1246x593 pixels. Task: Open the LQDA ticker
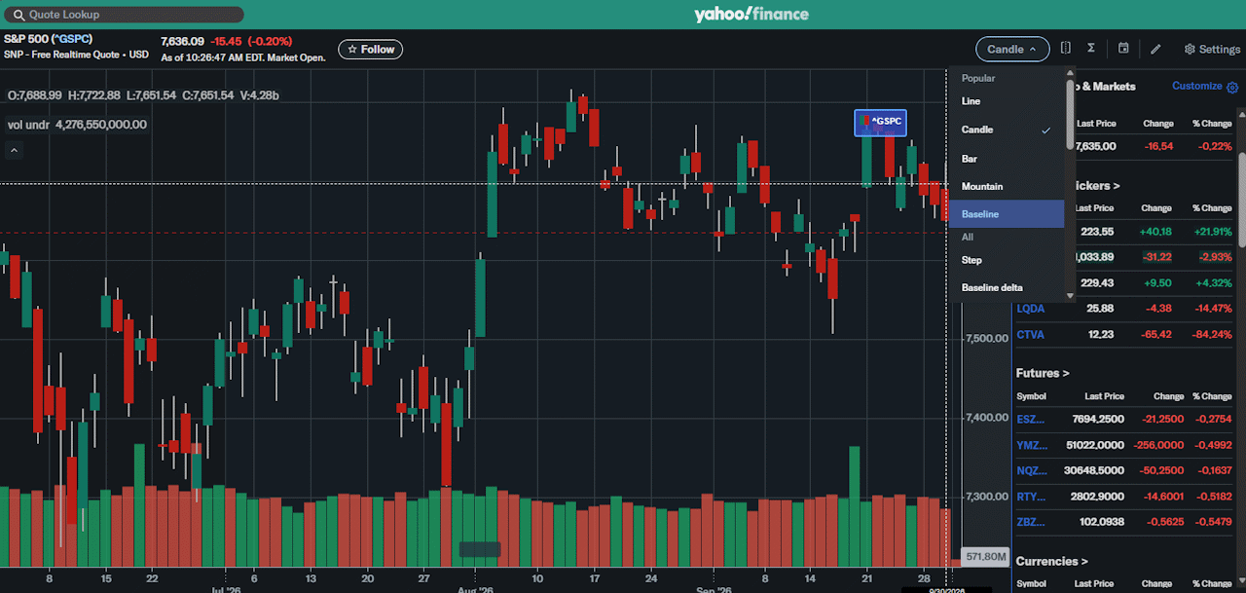click(1030, 309)
